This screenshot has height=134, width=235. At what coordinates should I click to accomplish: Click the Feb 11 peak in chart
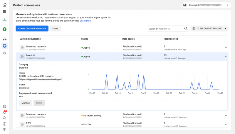[x=106, y=75]
